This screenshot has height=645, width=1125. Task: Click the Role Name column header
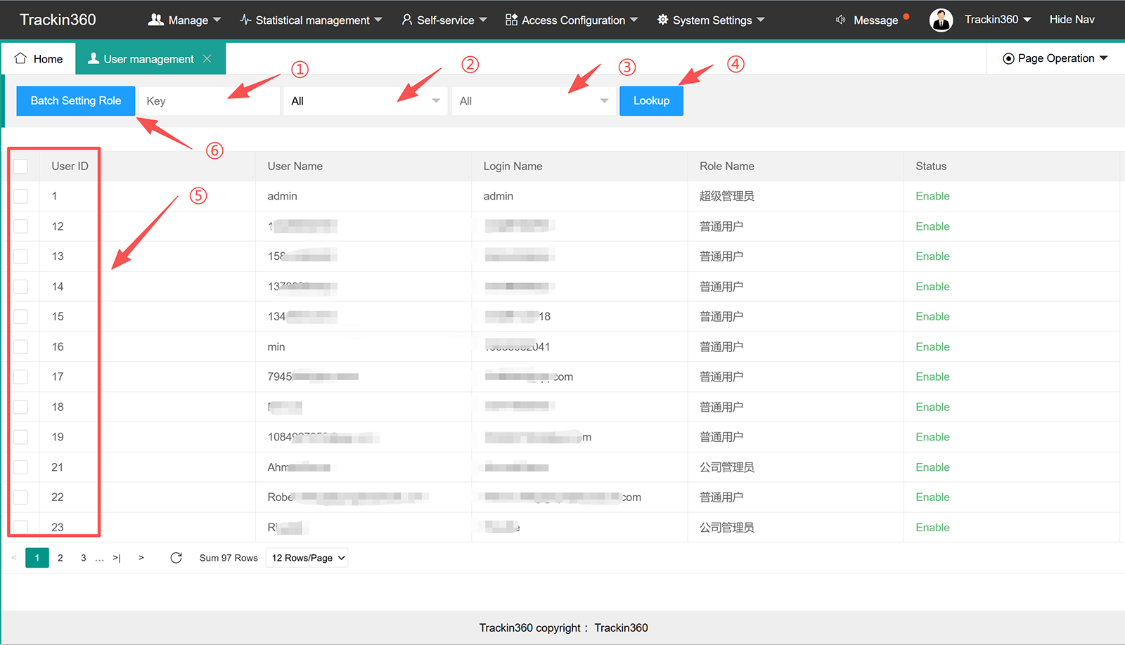(x=727, y=166)
